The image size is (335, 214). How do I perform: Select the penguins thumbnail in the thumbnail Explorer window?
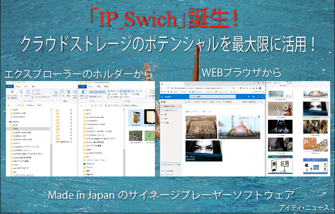(315, 127)
